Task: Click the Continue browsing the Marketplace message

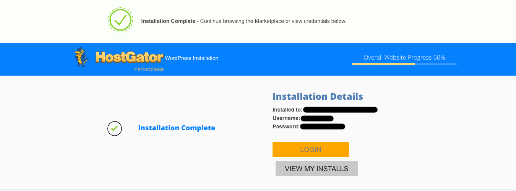Action: pyautogui.click(x=273, y=21)
